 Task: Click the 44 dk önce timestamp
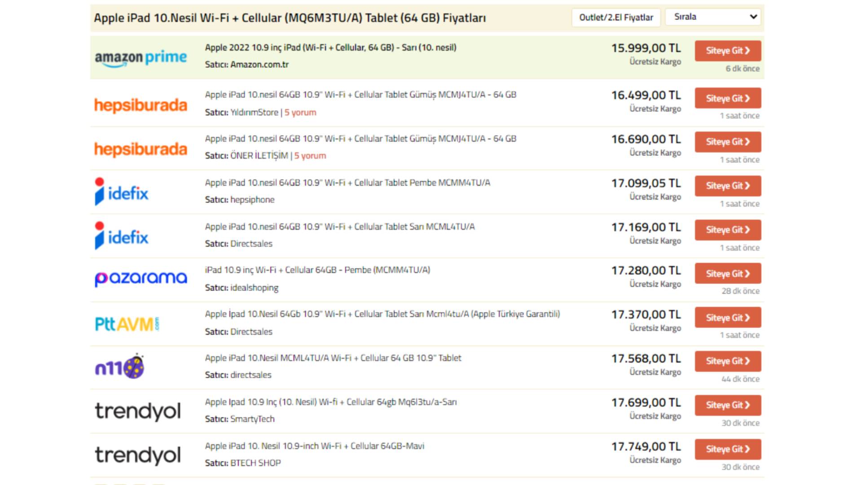pyautogui.click(x=741, y=379)
